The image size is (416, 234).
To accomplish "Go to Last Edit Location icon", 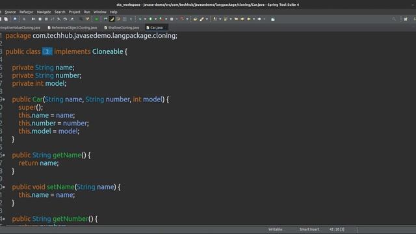I will click(x=236, y=19).
